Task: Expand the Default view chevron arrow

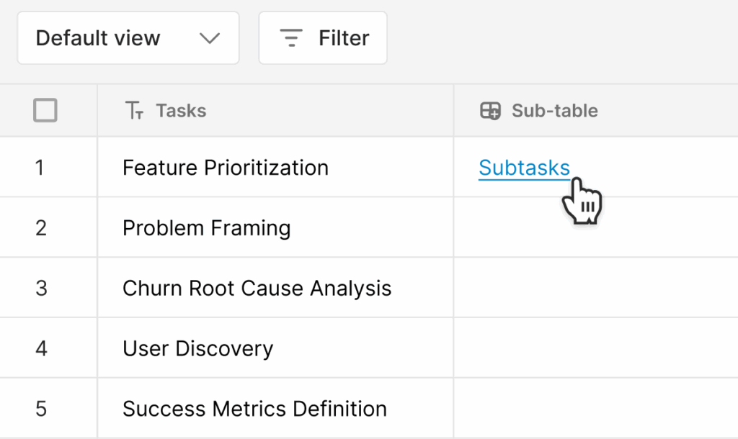Action: [x=210, y=38]
